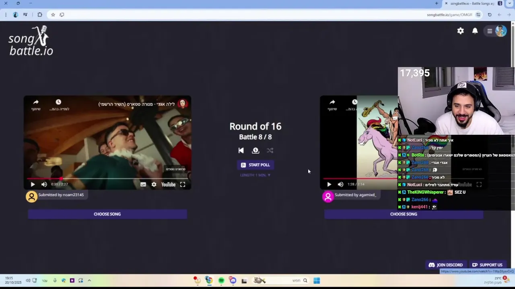
Task: Play the left YouTube video
Action: [x=33, y=185]
